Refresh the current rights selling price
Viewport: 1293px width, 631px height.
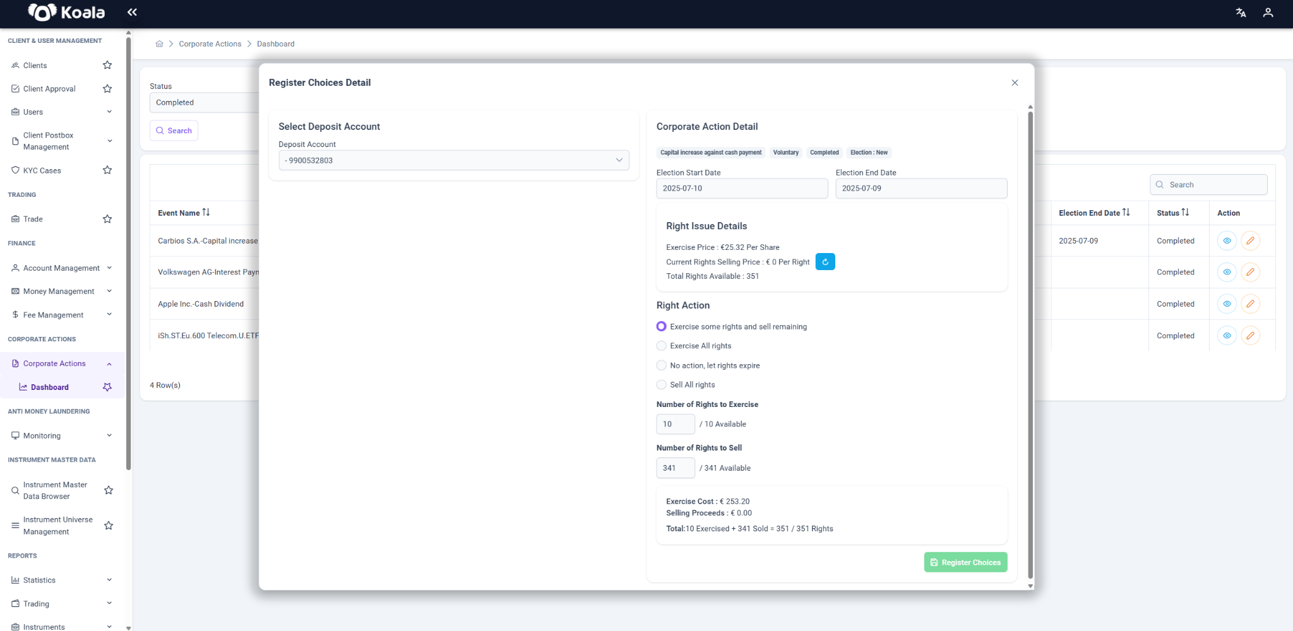pos(825,262)
